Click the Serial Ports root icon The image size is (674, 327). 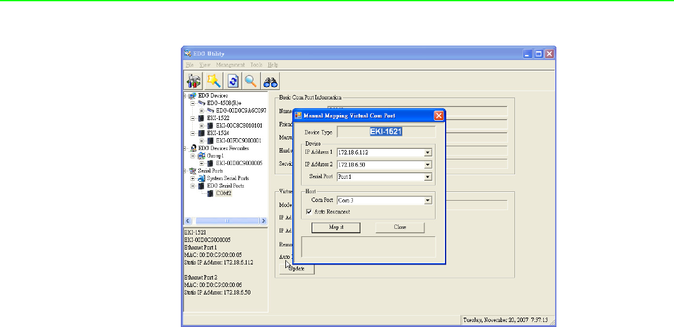pos(193,171)
